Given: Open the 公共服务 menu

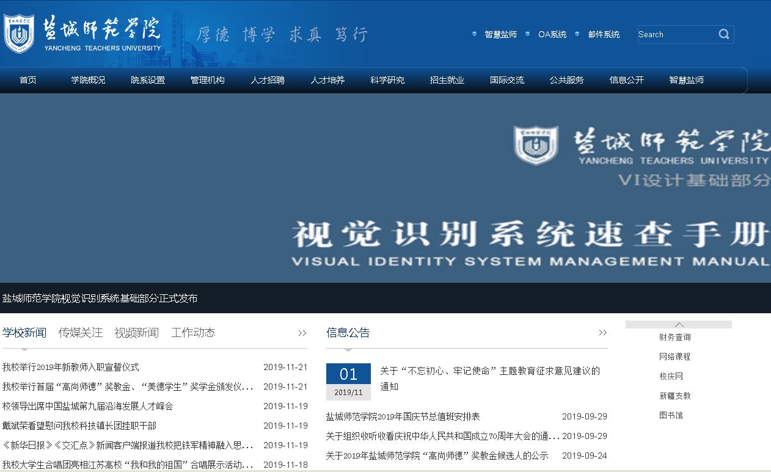Looking at the screenshot, I should click(566, 80).
